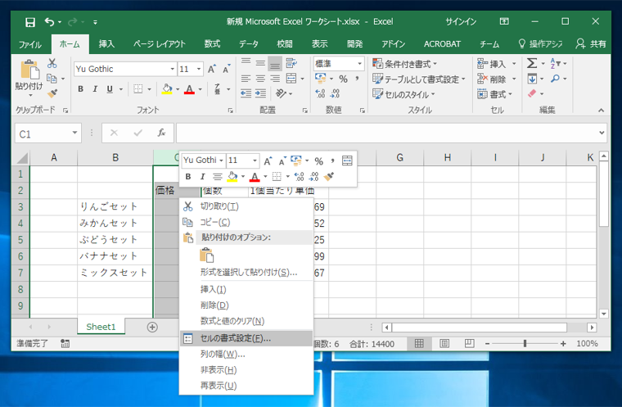Open the ribbon font size 11 dropdown
Viewport: 622px width, 407px height.
coord(199,69)
